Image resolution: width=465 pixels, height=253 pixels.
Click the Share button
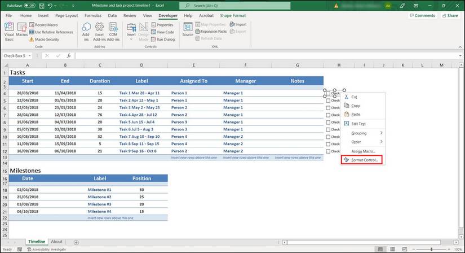449,16
